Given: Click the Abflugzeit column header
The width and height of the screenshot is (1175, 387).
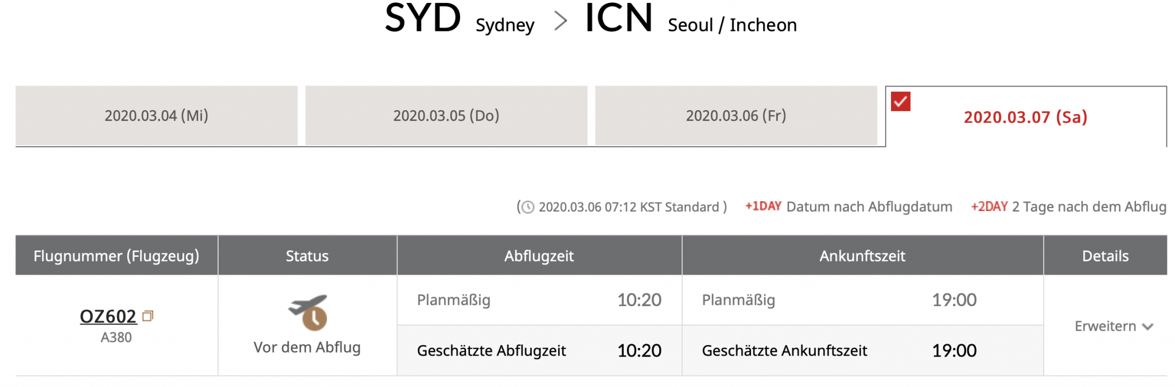Looking at the screenshot, I should pos(539,256).
